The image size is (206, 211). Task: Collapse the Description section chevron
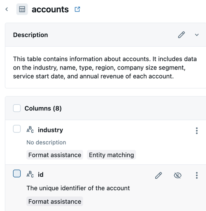tap(197, 35)
